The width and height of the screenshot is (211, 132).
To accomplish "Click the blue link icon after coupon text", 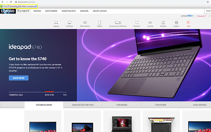I will (x=36, y=6).
